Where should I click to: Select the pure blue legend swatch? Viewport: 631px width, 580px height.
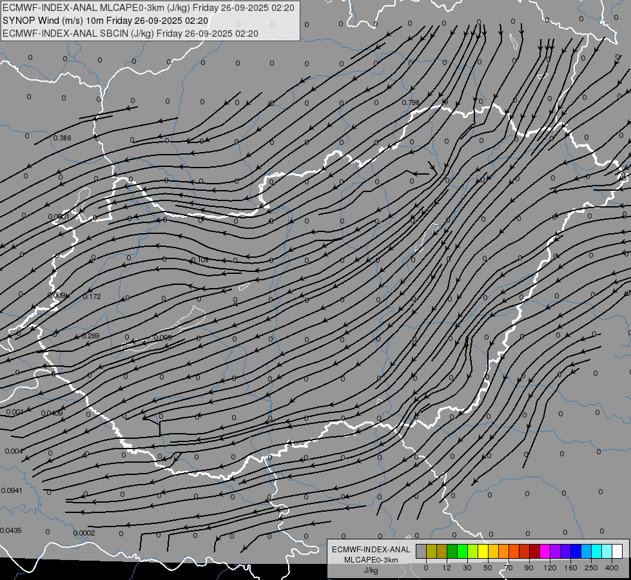(576, 551)
